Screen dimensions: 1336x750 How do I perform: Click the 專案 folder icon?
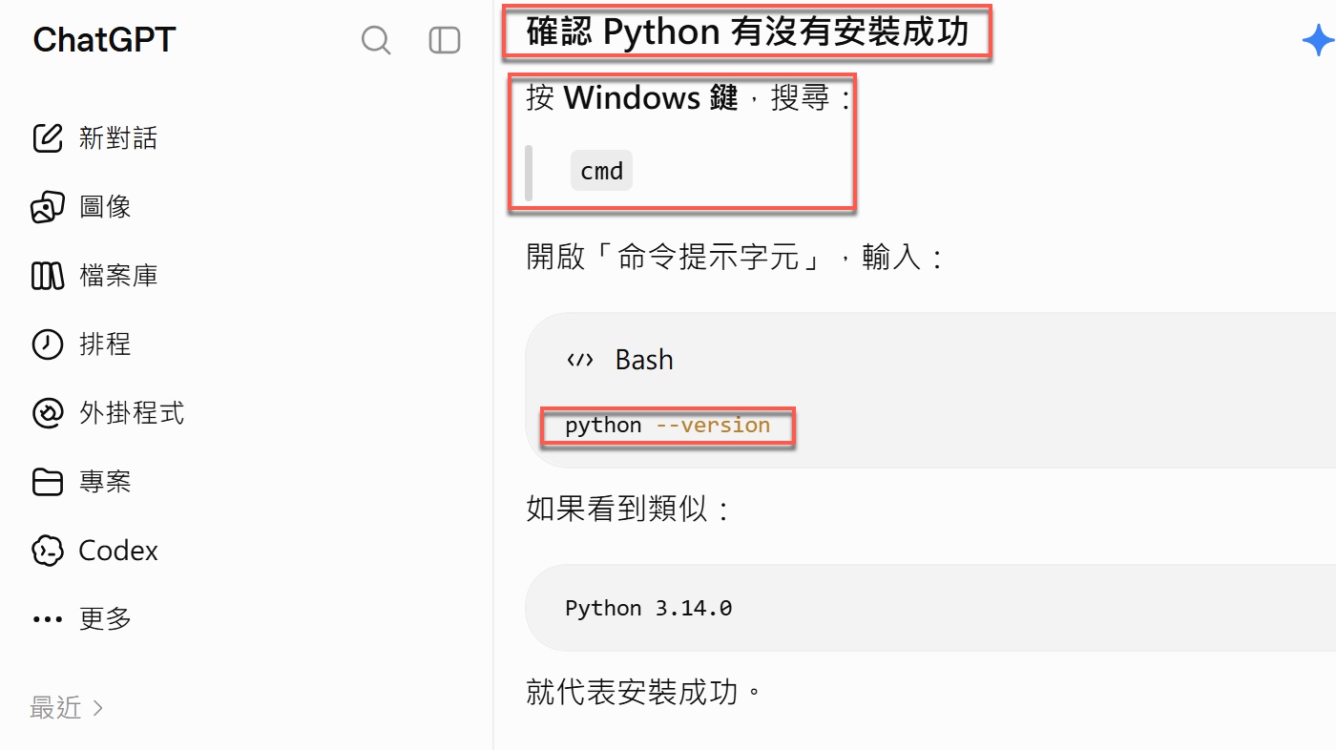click(48, 482)
